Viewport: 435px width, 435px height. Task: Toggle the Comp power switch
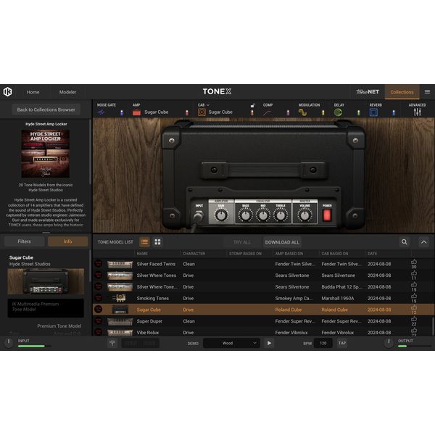click(288, 112)
